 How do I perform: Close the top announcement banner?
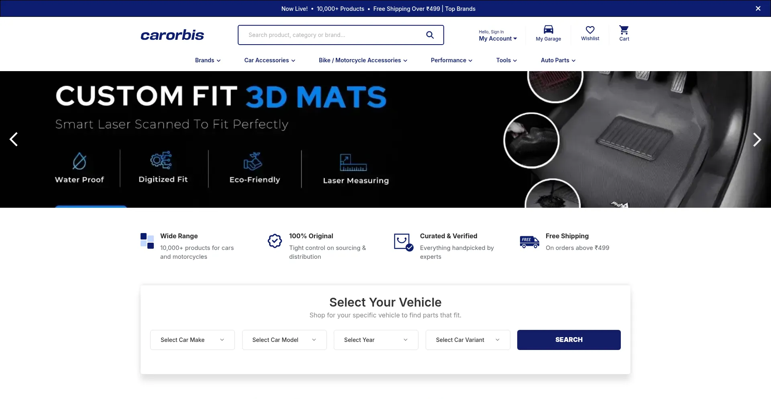(758, 8)
